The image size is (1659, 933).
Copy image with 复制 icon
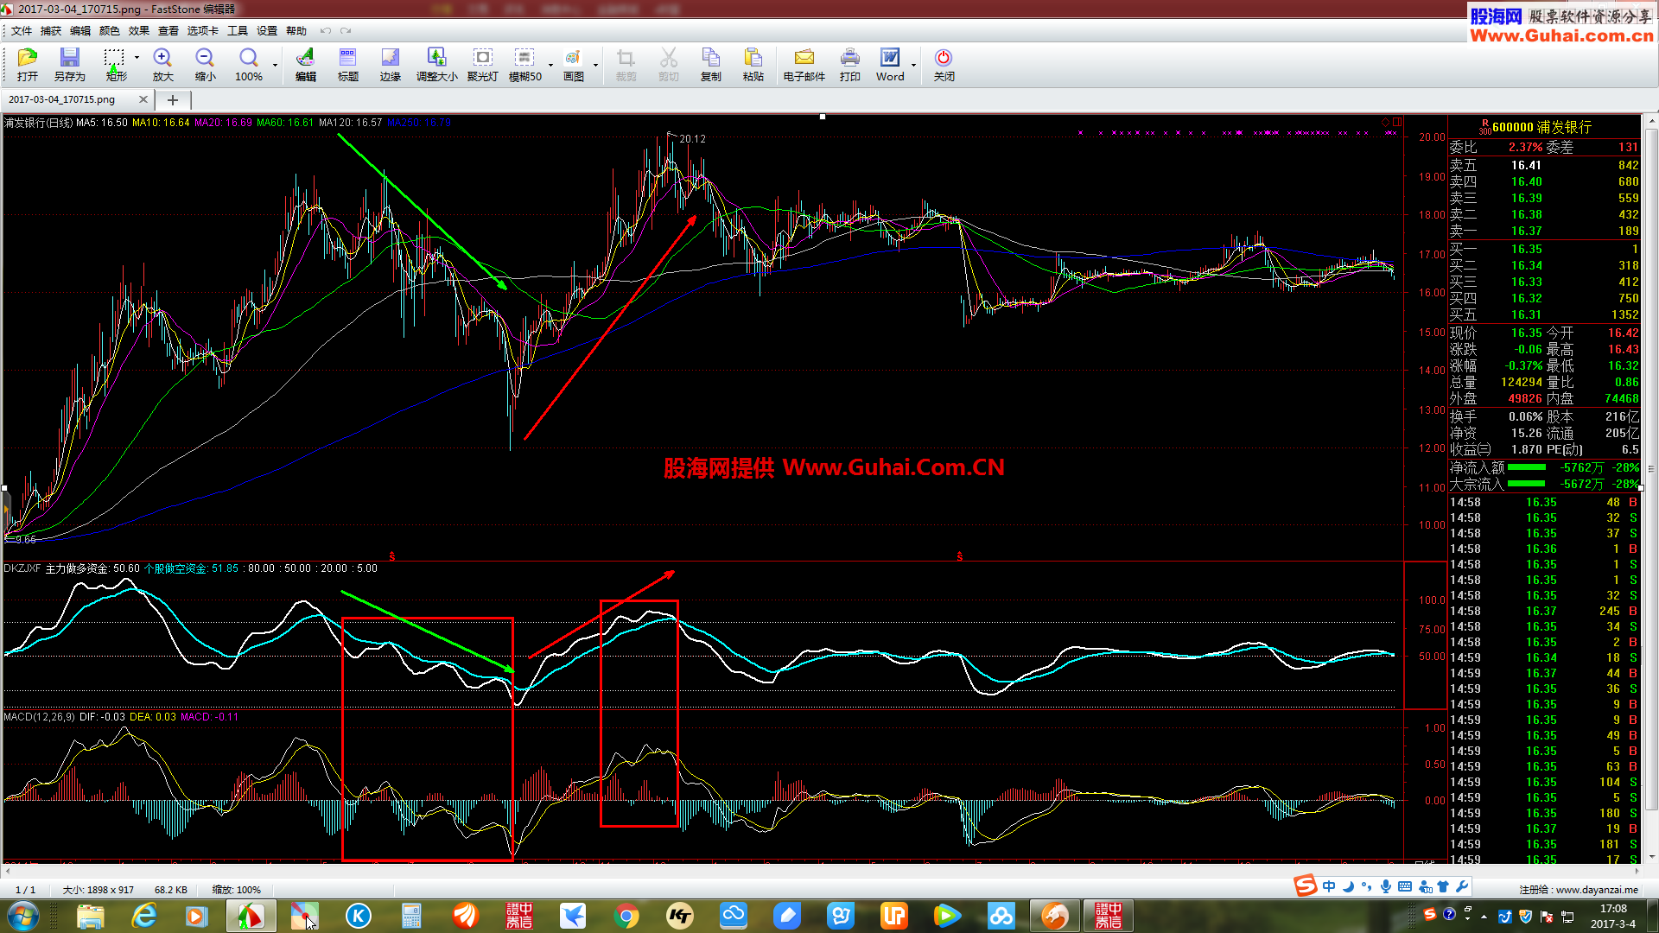710,65
